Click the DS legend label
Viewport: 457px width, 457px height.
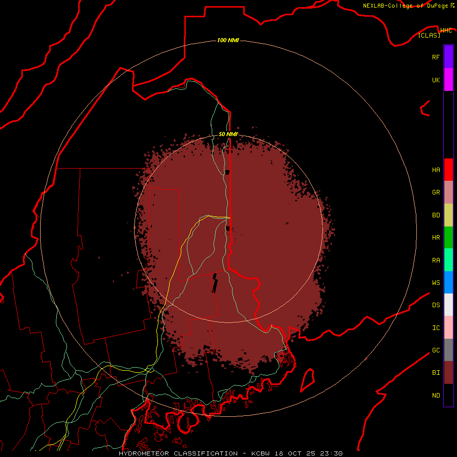pos(436,305)
